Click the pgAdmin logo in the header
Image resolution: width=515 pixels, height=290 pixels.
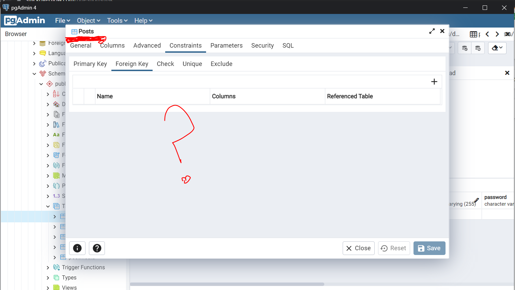click(x=25, y=20)
